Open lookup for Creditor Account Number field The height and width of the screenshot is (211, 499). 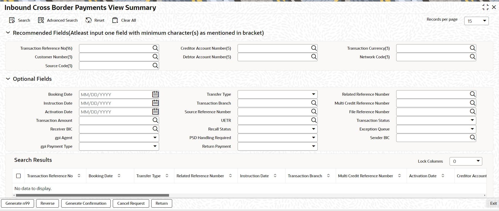point(314,48)
